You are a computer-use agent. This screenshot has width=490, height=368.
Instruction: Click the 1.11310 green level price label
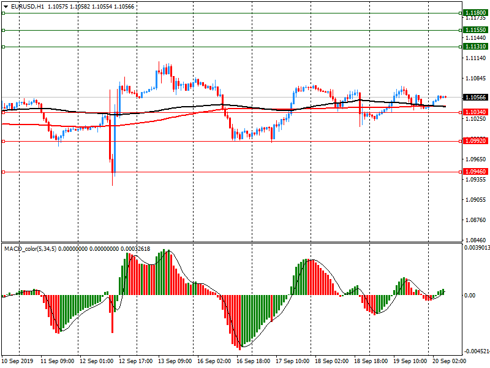(475, 47)
